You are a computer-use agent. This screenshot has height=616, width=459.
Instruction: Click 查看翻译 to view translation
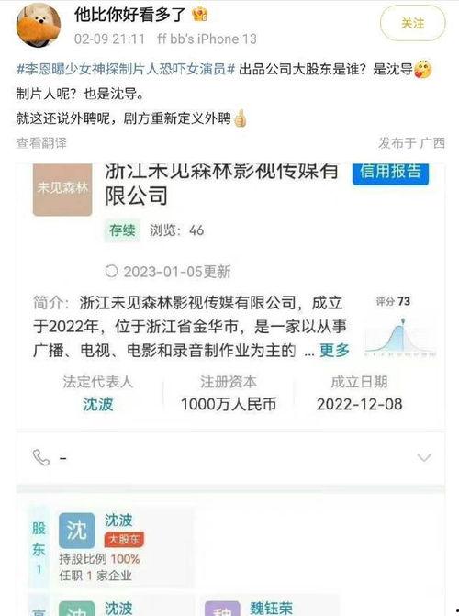(x=41, y=142)
